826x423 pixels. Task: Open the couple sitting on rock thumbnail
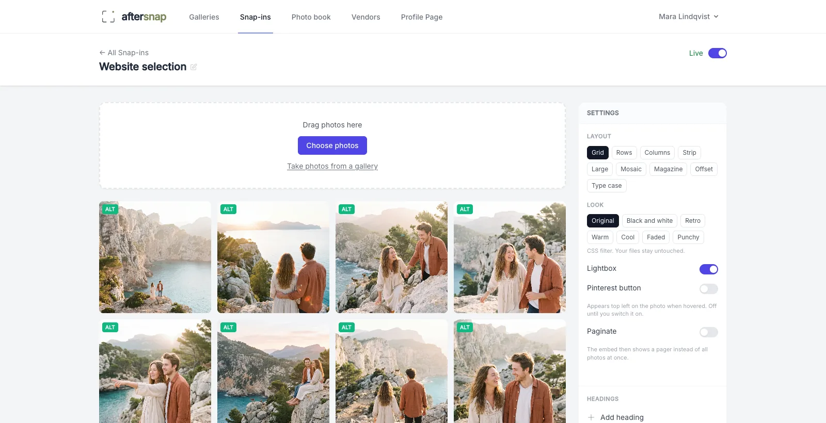(x=273, y=371)
